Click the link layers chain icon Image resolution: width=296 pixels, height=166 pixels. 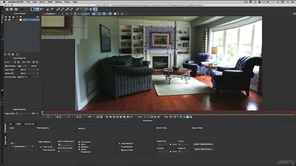point(77,9)
